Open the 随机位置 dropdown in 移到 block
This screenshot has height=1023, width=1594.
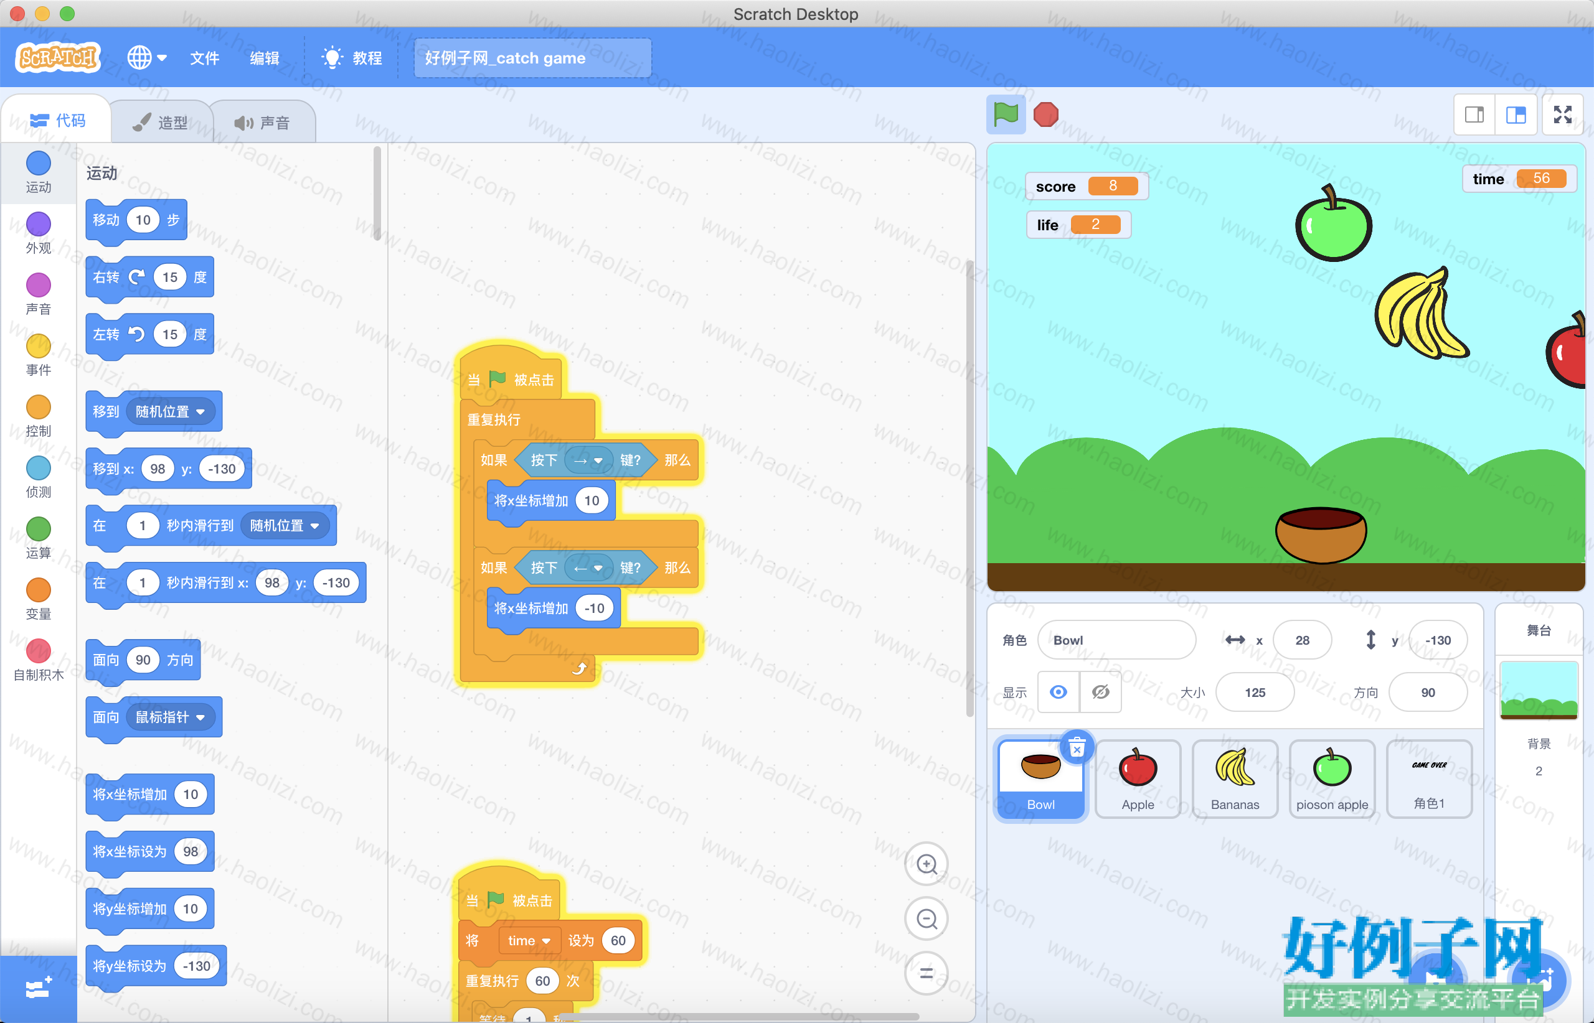click(x=170, y=412)
